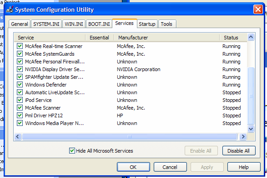
Task: Switch to the Startup tab
Action: (x=147, y=24)
